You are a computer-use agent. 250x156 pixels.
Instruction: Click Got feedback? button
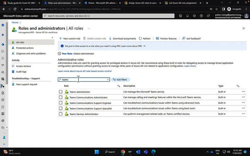point(191,38)
